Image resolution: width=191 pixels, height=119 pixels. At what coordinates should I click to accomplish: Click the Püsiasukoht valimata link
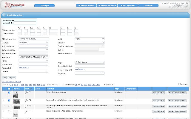tap(24, 68)
